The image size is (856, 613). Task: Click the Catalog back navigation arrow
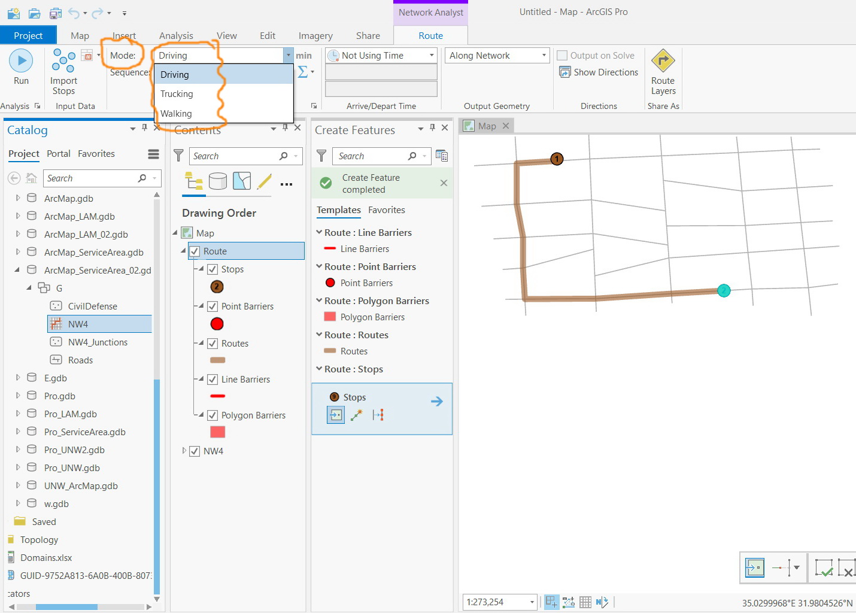click(14, 178)
